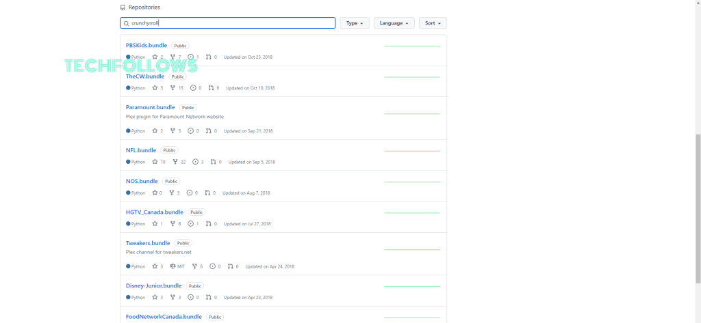Open the Tweakers.bundle repository
701x323 pixels.
tap(148, 243)
